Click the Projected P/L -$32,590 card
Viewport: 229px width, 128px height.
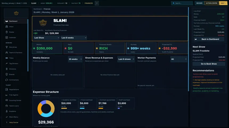click(173, 48)
